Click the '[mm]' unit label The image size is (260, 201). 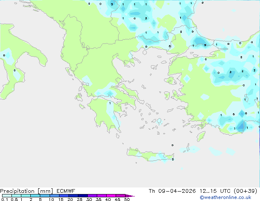[45, 191]
